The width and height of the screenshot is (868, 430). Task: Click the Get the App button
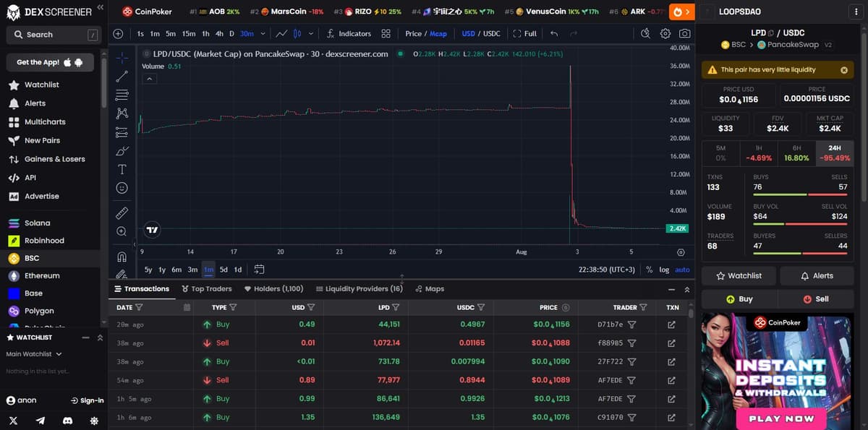tap(49, 62)
